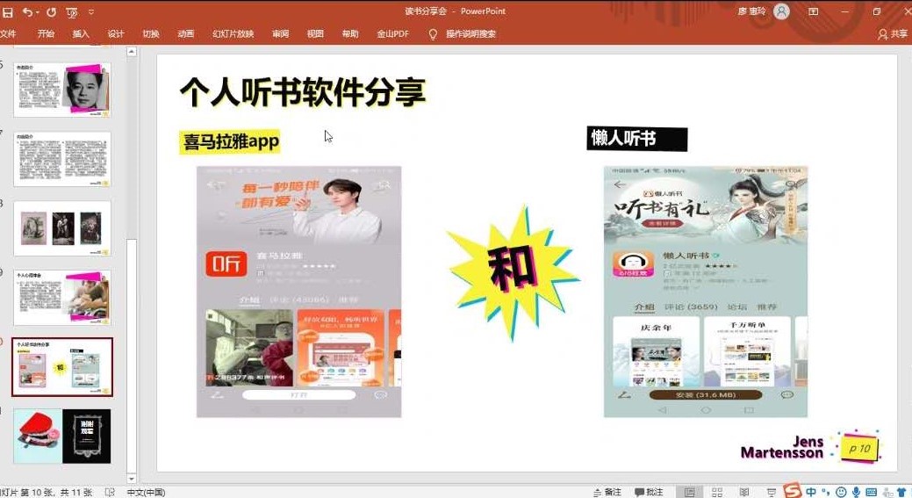Switch to Normal view in status bar
Image resolution: width=912 pixels, height=498 pixels.
point(689,492)
